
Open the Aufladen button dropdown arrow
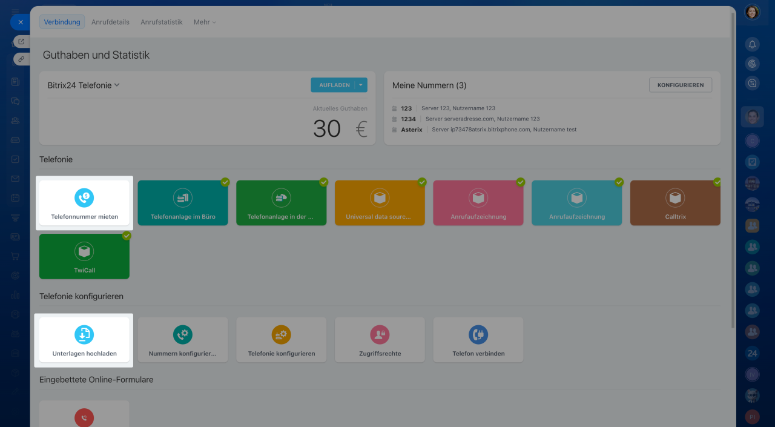(361, 85)
